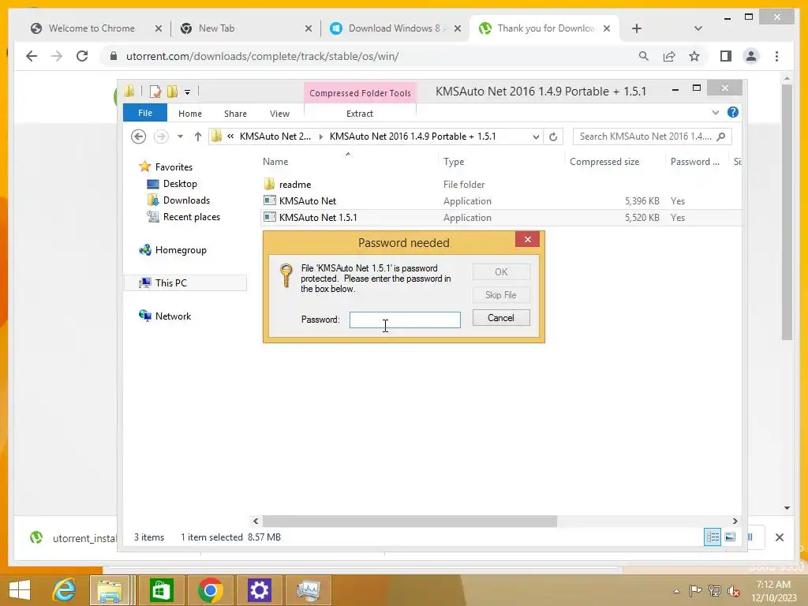
Task: Click the Search KMSAuto Net box
Action: pyautogui.click(x=652, y=137)
